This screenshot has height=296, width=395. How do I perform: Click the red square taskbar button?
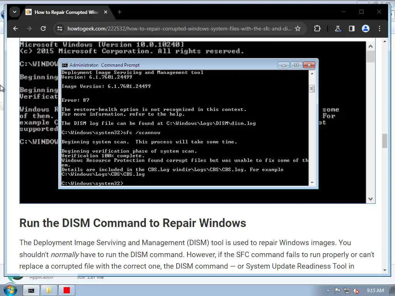click(66, 291)
